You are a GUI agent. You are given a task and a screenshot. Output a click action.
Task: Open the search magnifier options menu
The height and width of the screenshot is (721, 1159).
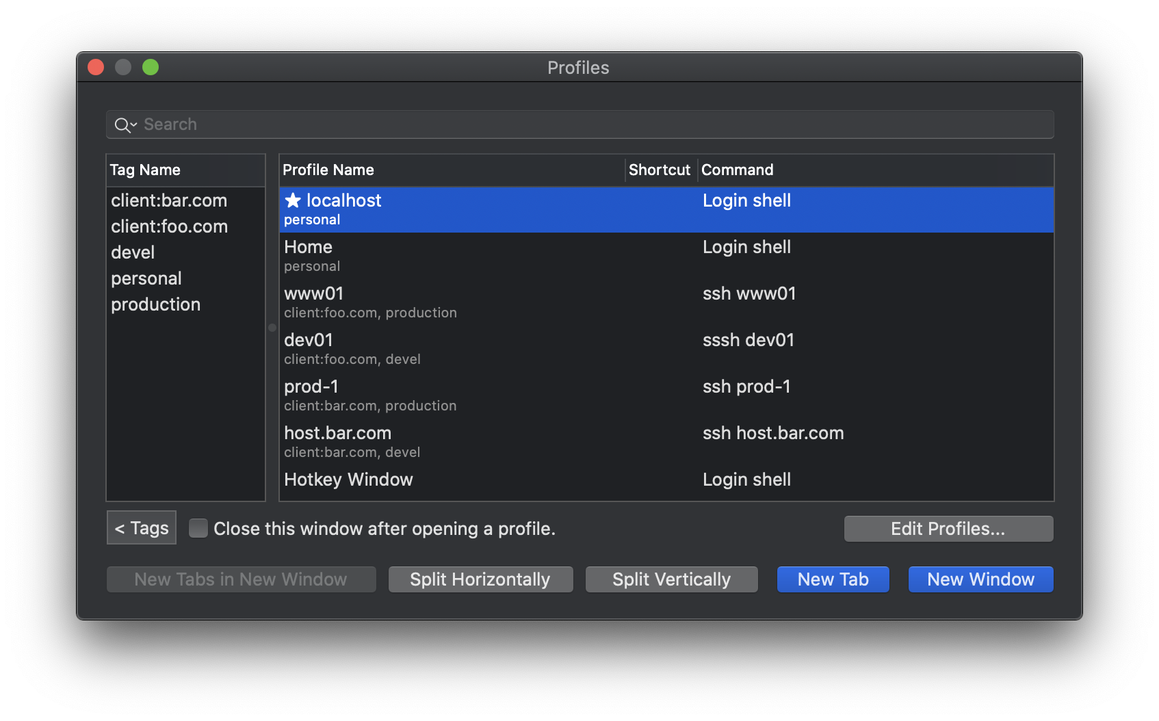[126, 124]
